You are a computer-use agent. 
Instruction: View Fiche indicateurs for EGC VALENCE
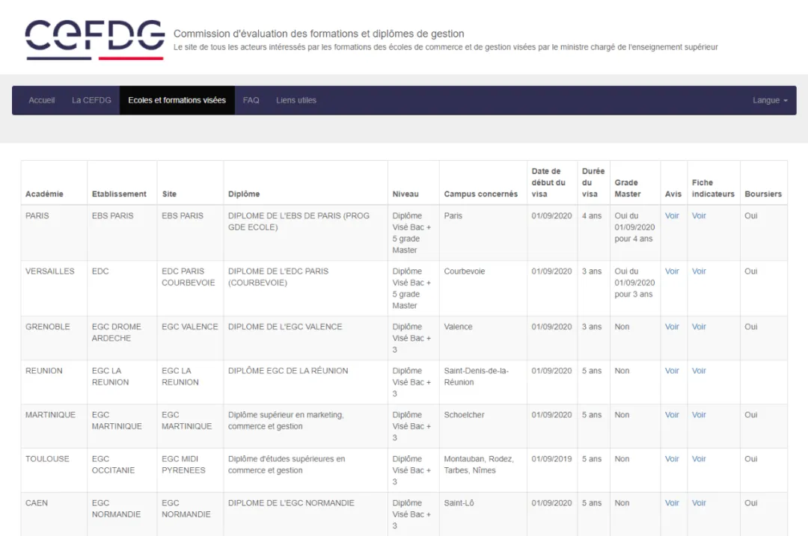tap(699, 327)
